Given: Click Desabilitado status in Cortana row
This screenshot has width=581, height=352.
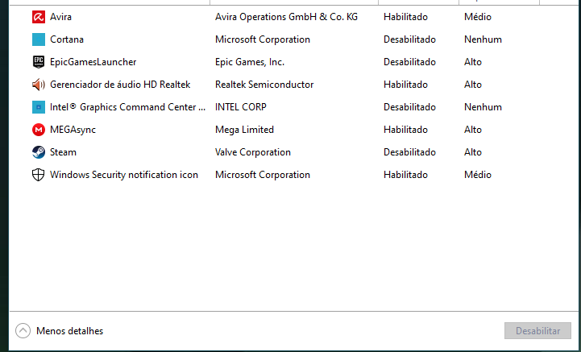Looking at the screenshot, I should click(409, 39).
